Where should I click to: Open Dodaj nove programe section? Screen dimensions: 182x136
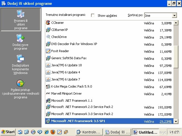[x=20, y=42]
